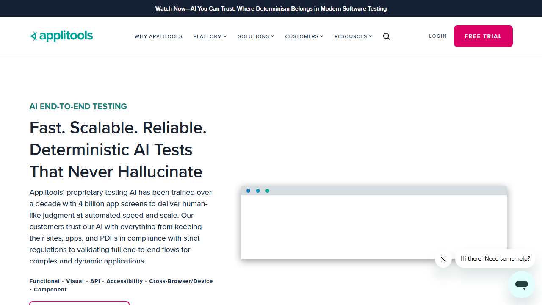Open the chat widget launcher bubble
Viewport: 542px width, 305px height.
(x=521, y=285)
